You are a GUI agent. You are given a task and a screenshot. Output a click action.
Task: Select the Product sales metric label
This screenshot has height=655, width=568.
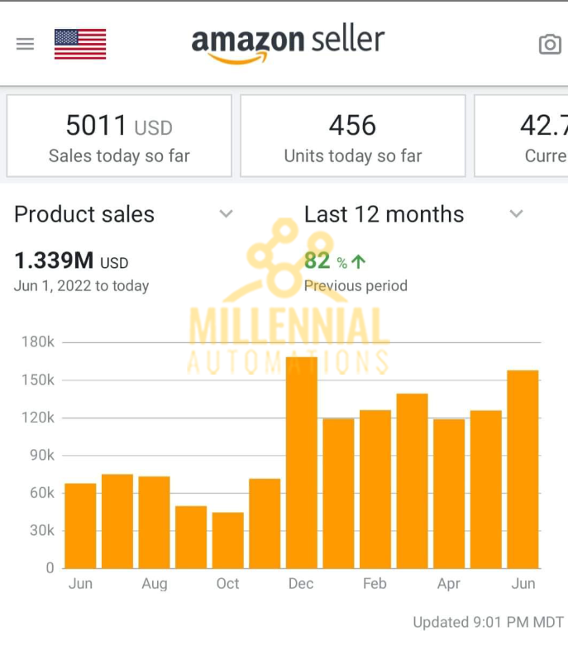(84, 214)
